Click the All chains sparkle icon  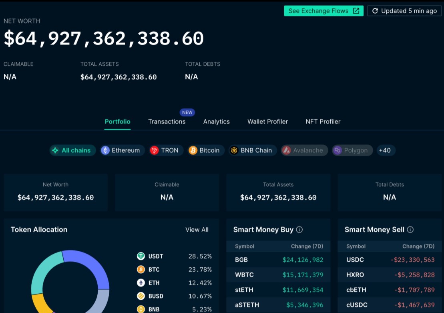click(55, 150)
